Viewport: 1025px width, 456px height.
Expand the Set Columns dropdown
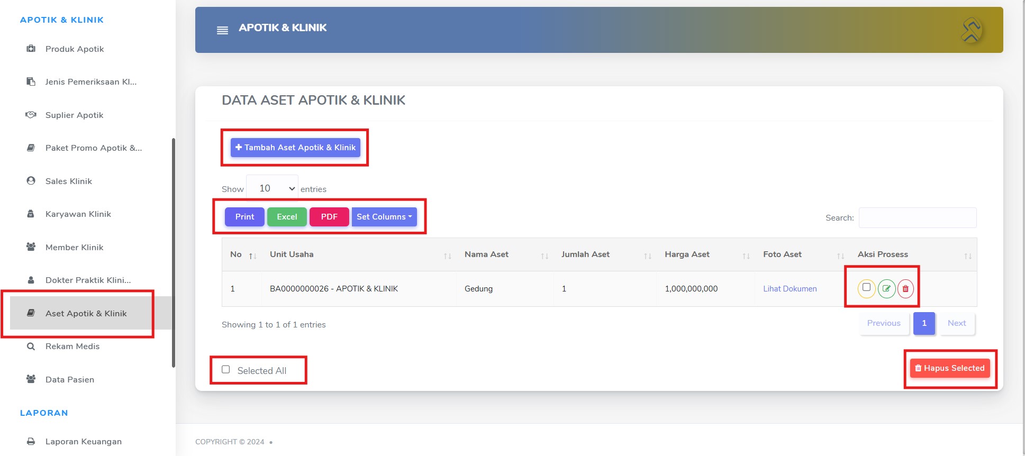384,217
